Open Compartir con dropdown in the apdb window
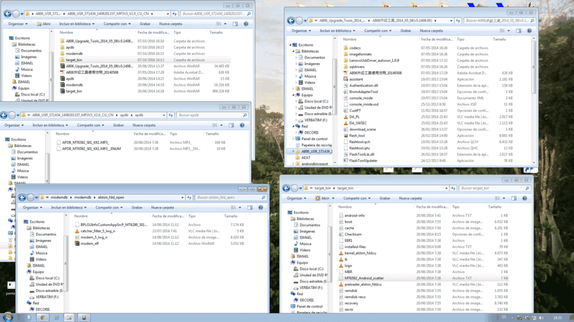574x322 pixels. (x=90, y=125)
